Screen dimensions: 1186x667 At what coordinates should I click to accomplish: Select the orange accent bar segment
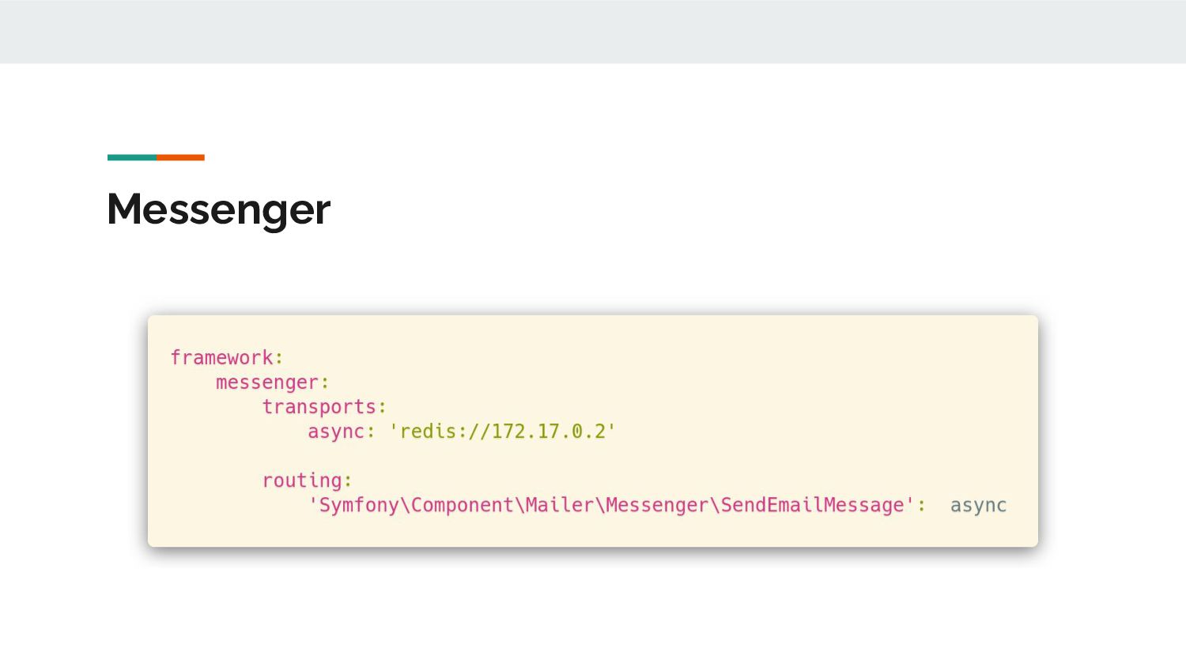point(180,157)
